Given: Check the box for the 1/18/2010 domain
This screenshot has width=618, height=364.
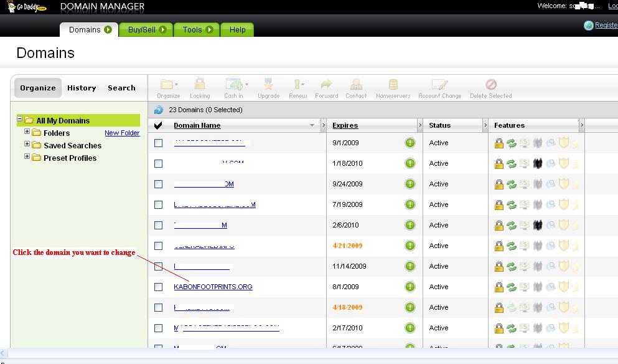Looking at the screenshot, I should coord(159,163).
